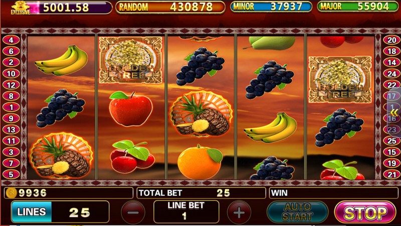Select payline marker 13
The image size is (401, 226).
tap(11, 129)
